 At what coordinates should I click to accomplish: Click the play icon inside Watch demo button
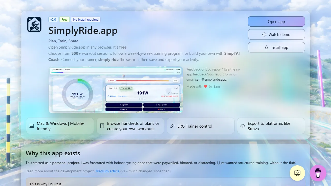[x=264, y=34]
